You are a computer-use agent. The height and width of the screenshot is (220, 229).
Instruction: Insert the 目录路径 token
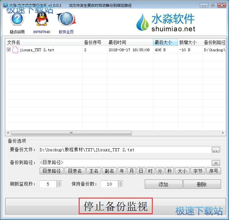[52, 171]
